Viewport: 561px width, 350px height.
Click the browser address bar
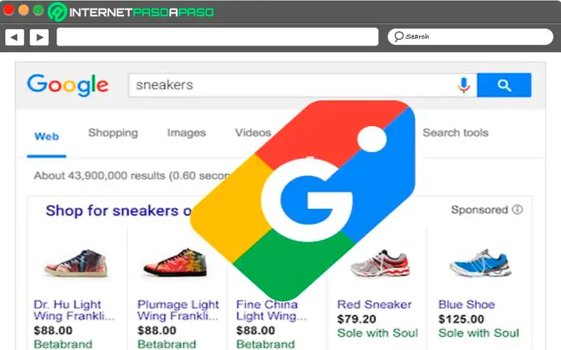(217, 37)
